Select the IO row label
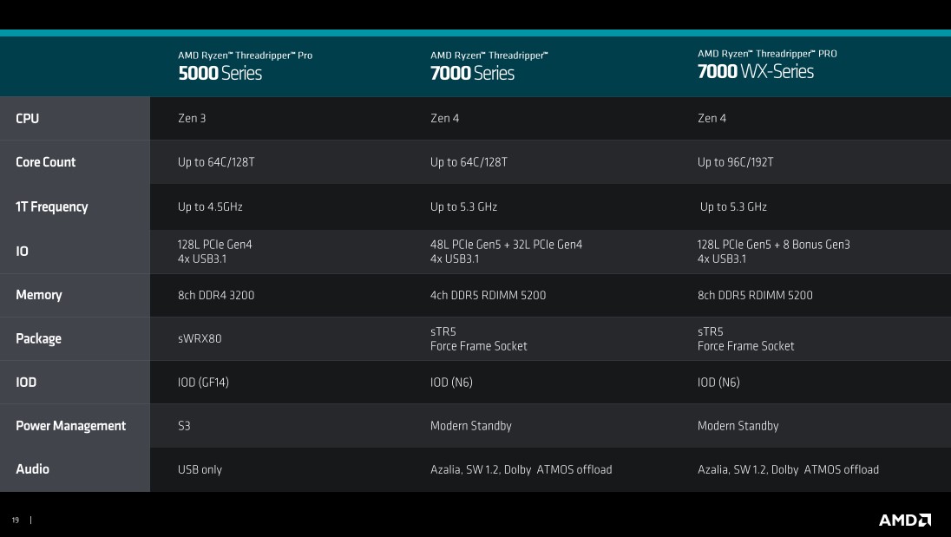951x537 pixels. click(22, 252)
